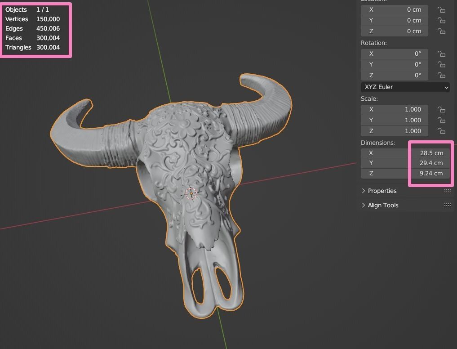Click the Rotation X value field
457x349 pixels.
(x=395, y=54)
